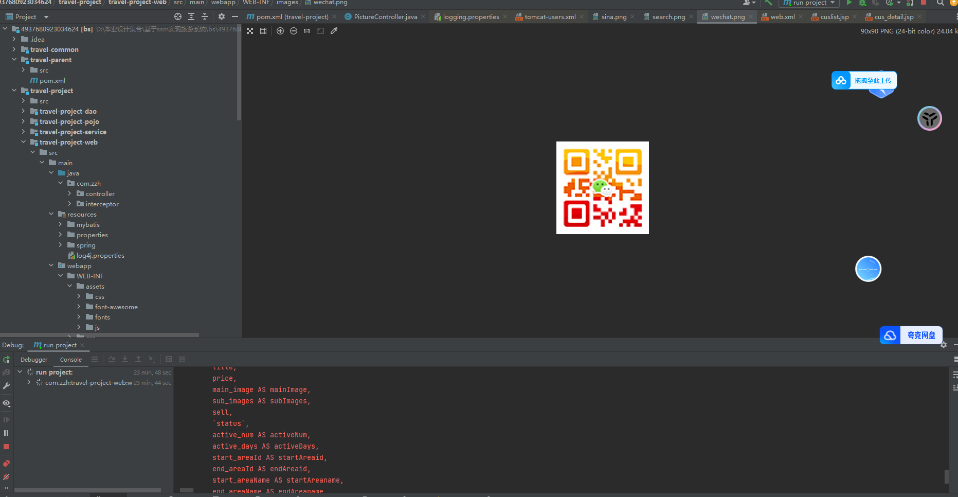958x497 pixels.
Task: Hide the Project tool window
Action: pyautogui.click(x=235, y=16)
